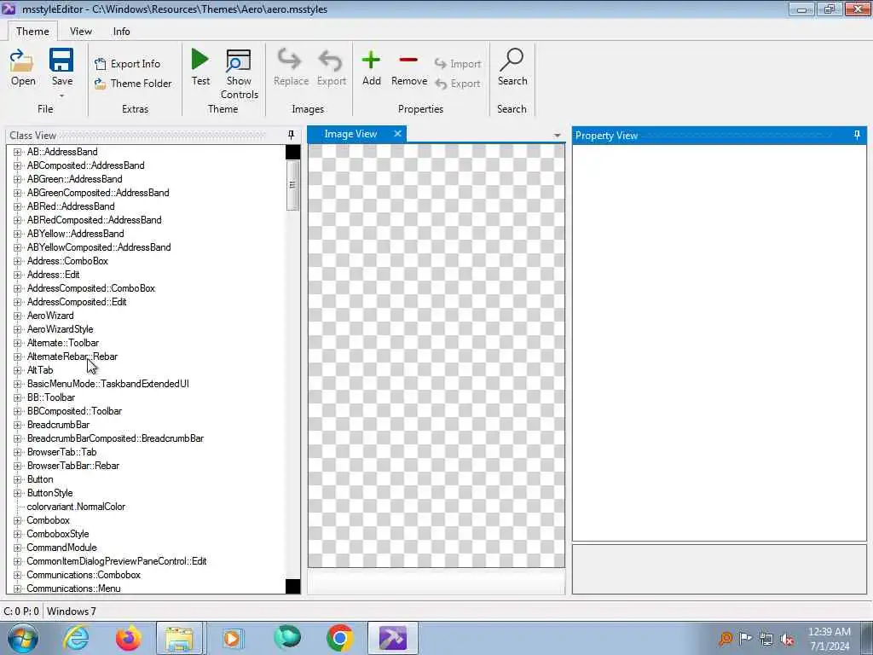Expand the AB::AddressBand node
The image size is (873, 655).
(17, 152)
